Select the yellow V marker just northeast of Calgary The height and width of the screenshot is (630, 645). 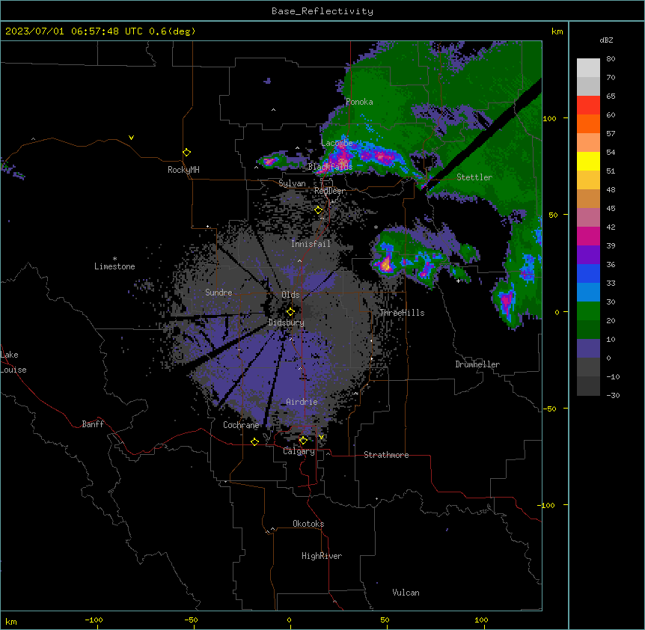[321, 437]
